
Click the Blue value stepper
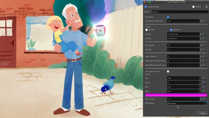tap(200, 87)
